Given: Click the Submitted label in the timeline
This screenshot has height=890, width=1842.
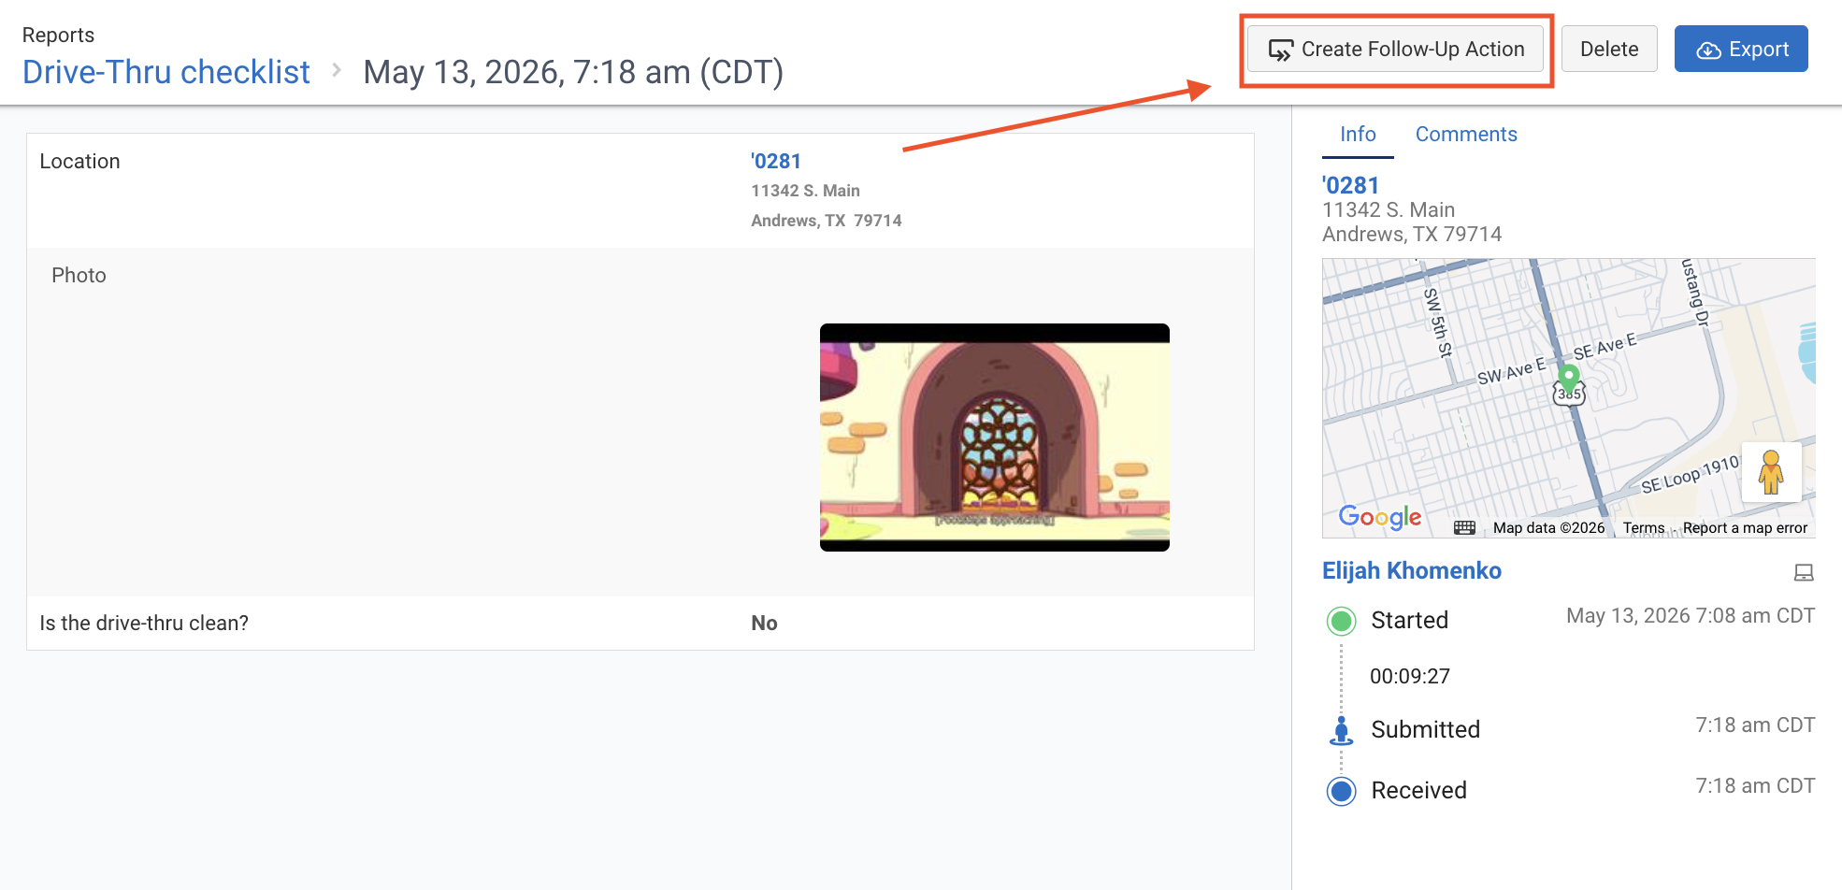Looking at the screenshot, I should point(1425,730).
